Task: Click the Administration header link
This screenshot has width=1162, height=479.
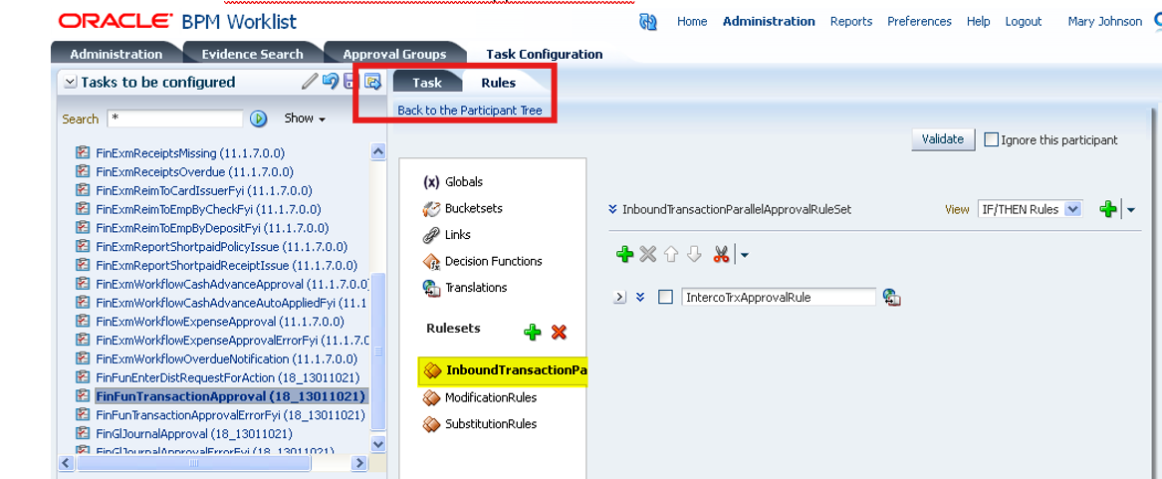Action: coord(769,22)
